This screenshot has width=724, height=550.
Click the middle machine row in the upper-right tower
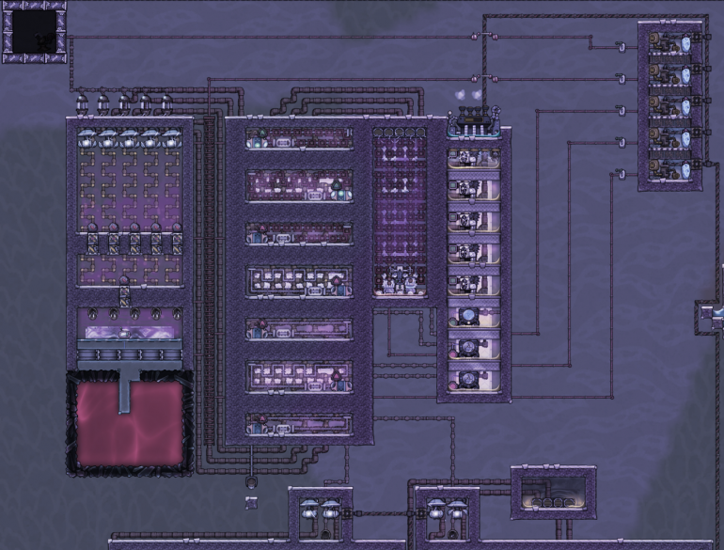click(672, 105)
